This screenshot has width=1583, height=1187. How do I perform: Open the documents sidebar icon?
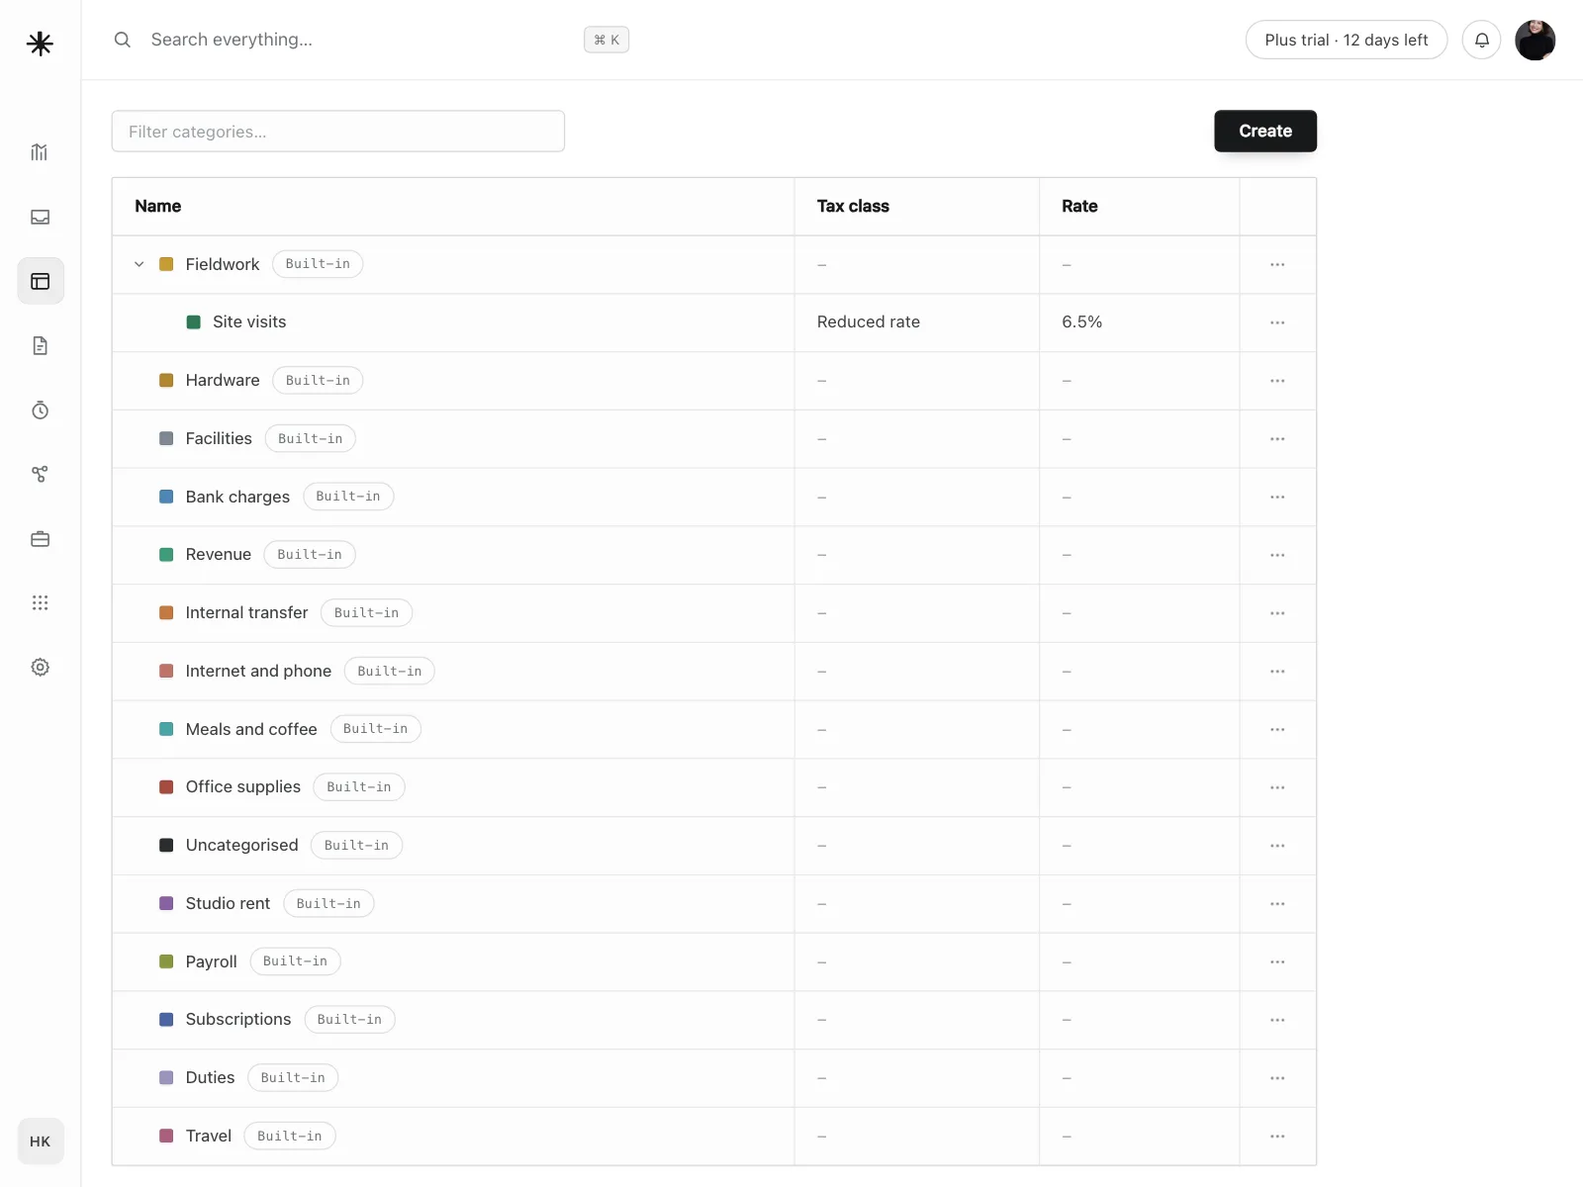[41, 345]
